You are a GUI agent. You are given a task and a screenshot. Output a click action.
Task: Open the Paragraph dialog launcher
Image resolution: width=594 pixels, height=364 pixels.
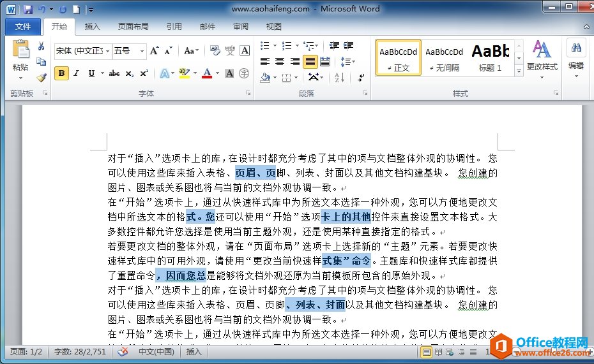click(365, 93)
